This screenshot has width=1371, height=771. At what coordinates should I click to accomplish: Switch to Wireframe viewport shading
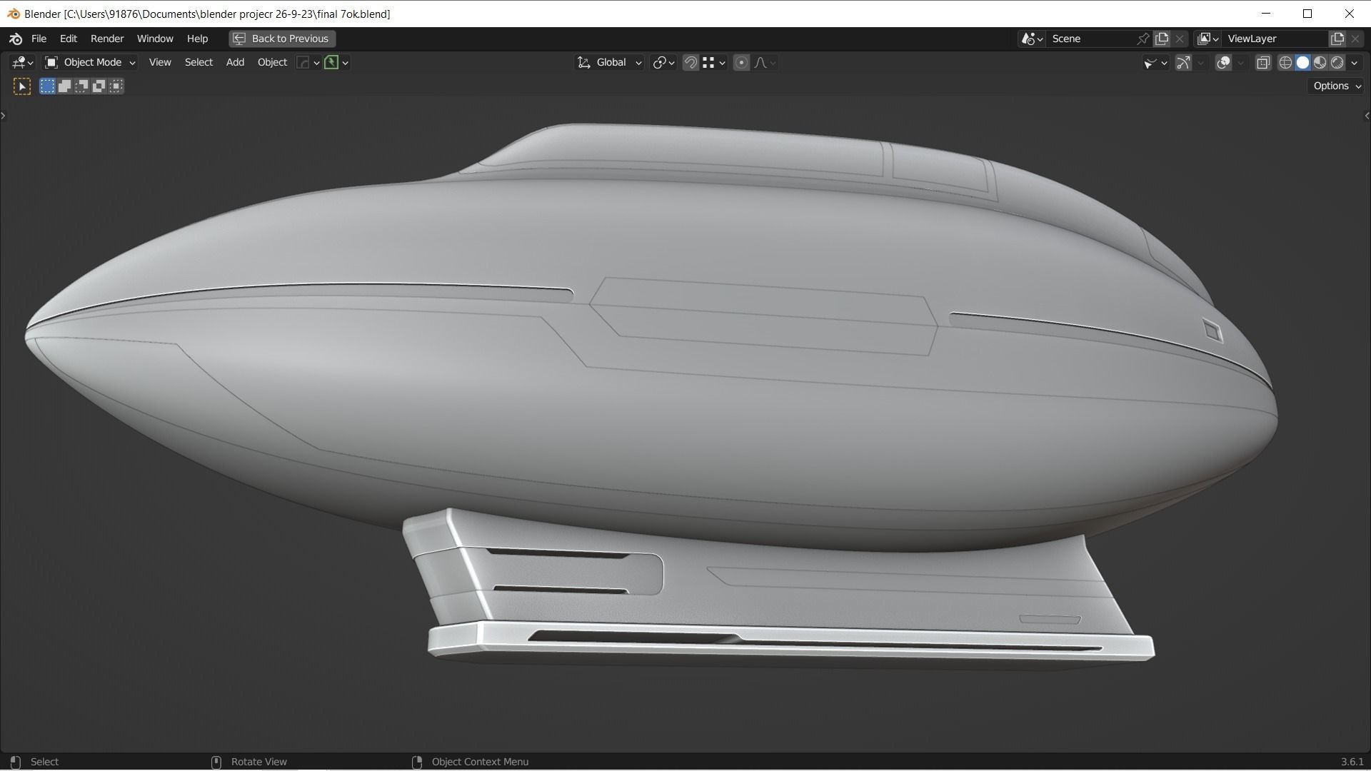click(x=1285, y=63)
